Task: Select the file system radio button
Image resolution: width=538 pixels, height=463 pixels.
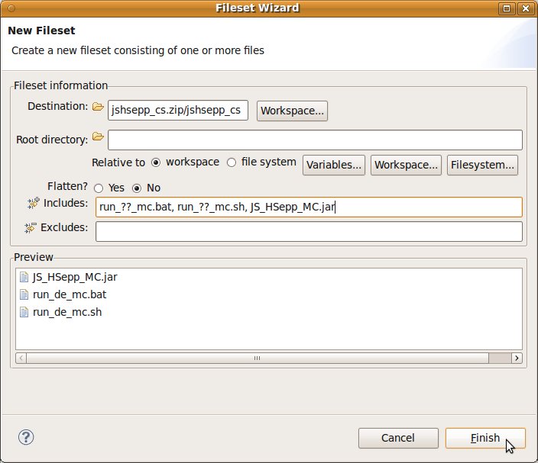Action: coord(232,162)
